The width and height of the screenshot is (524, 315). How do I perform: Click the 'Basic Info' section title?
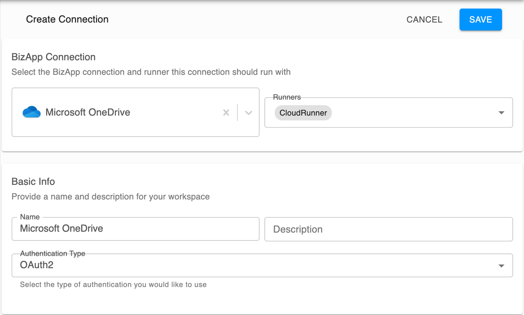point(33,181)
